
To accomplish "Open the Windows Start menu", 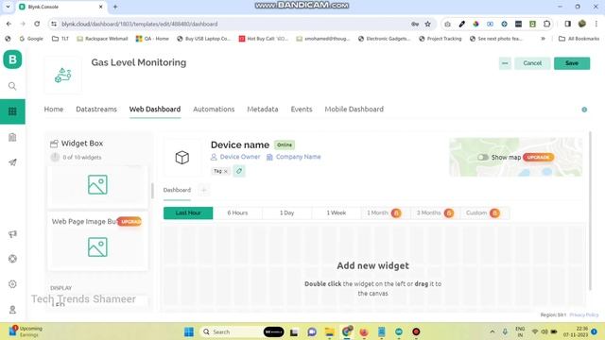I will (189, 331).
